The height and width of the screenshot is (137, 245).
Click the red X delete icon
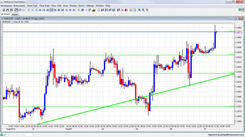pyautogui.click(x=122, y=10)
